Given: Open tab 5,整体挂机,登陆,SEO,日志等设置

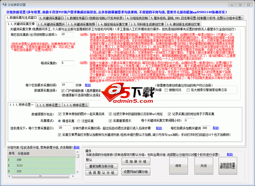Looking at the screenshot, I should coord(197,18).
